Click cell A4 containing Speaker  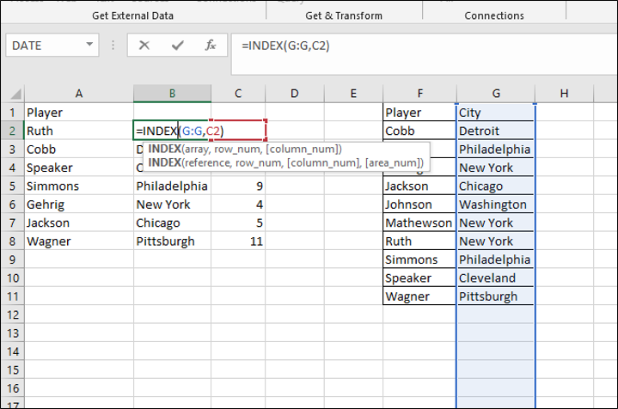pos(79,168)
